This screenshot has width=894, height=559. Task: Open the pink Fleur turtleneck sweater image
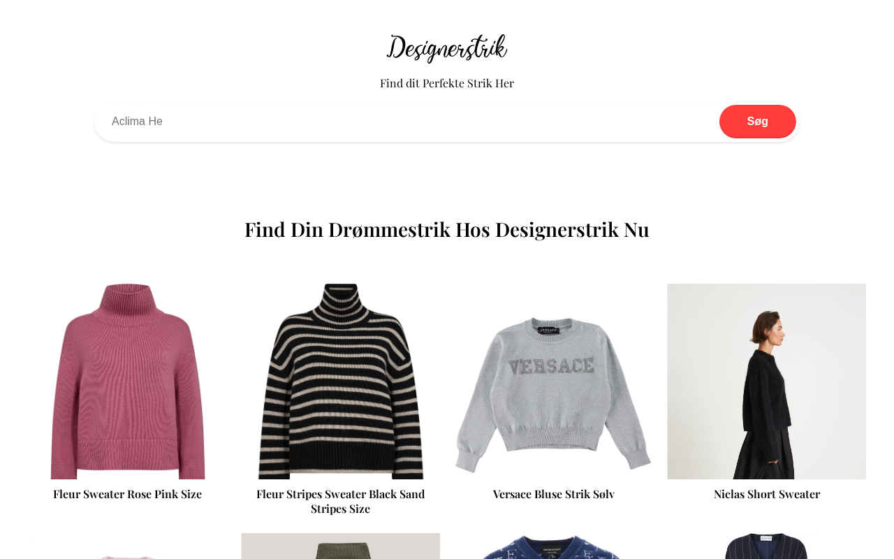[128, 382]
